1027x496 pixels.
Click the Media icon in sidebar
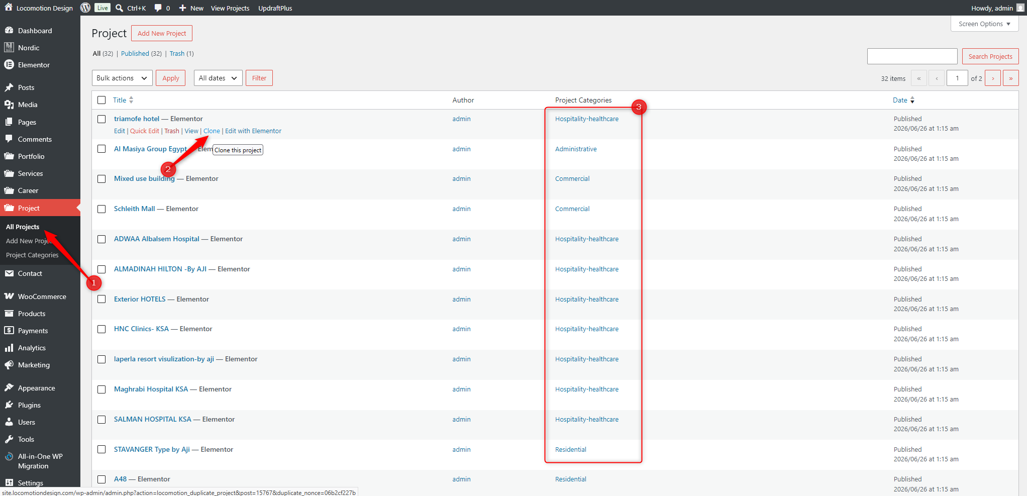click(9, 104)
